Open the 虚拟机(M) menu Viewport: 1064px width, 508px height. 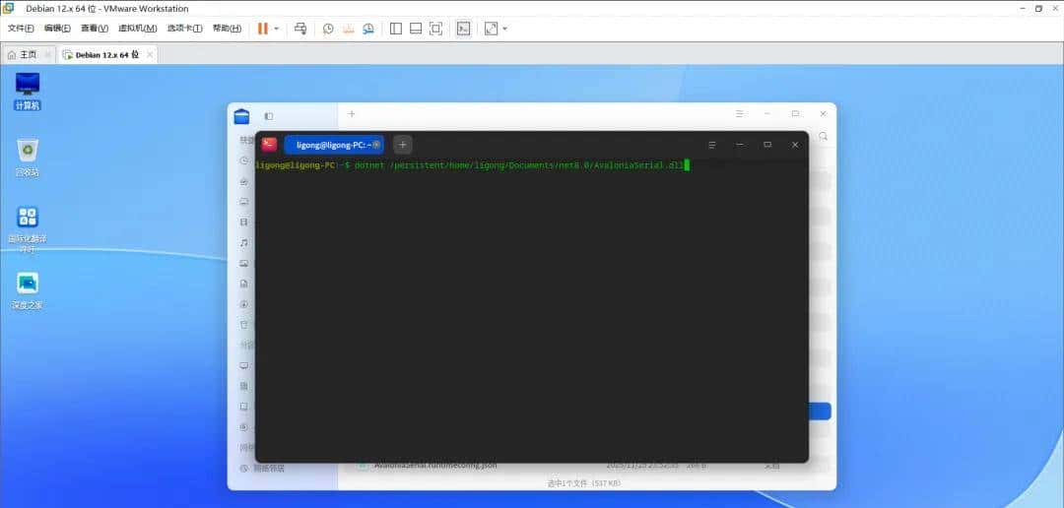coord(138,29)
